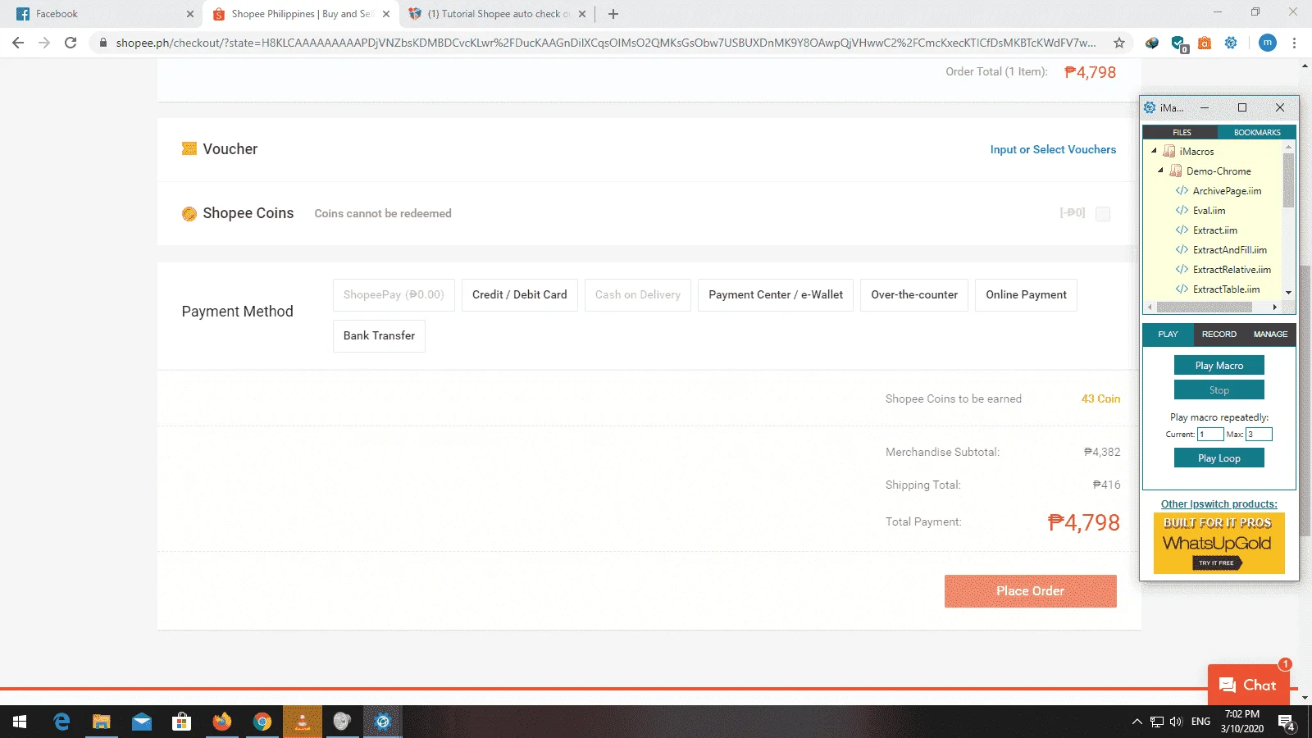Switch to the Tutorial Shopee auto check tab
The image size is (1312, 738).
coord(497,14)
